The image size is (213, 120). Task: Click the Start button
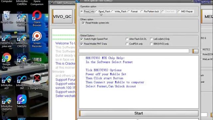pyautogui.click(x=139, y=113)
